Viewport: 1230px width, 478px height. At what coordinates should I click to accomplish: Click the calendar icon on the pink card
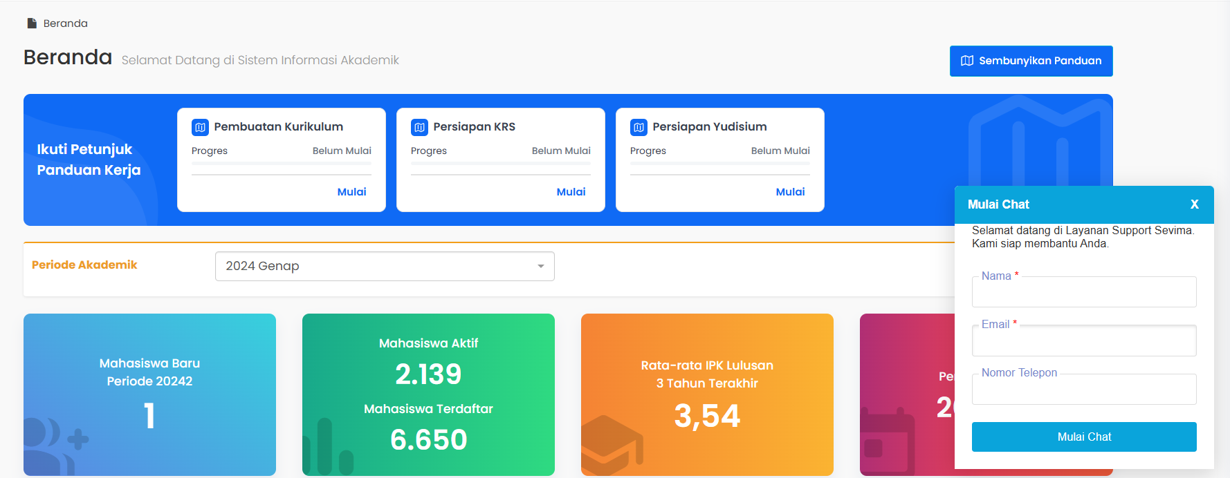(x=887, y=442)
